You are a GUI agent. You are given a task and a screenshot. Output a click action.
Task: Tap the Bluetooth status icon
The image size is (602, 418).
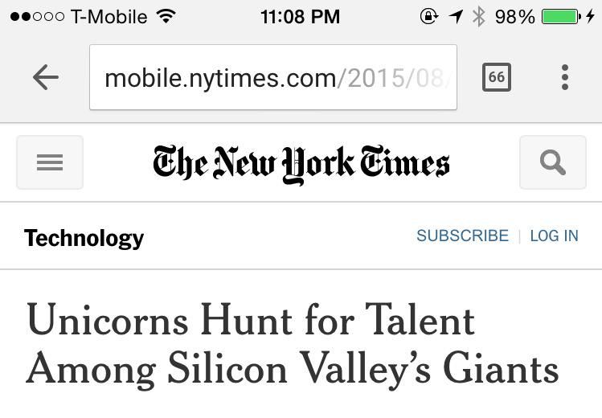pyautogui.click(x=478, y=16)
